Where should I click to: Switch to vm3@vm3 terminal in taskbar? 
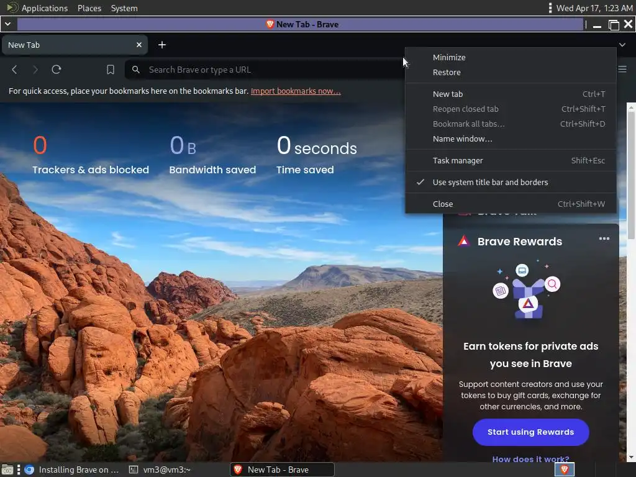coord(160,470)
